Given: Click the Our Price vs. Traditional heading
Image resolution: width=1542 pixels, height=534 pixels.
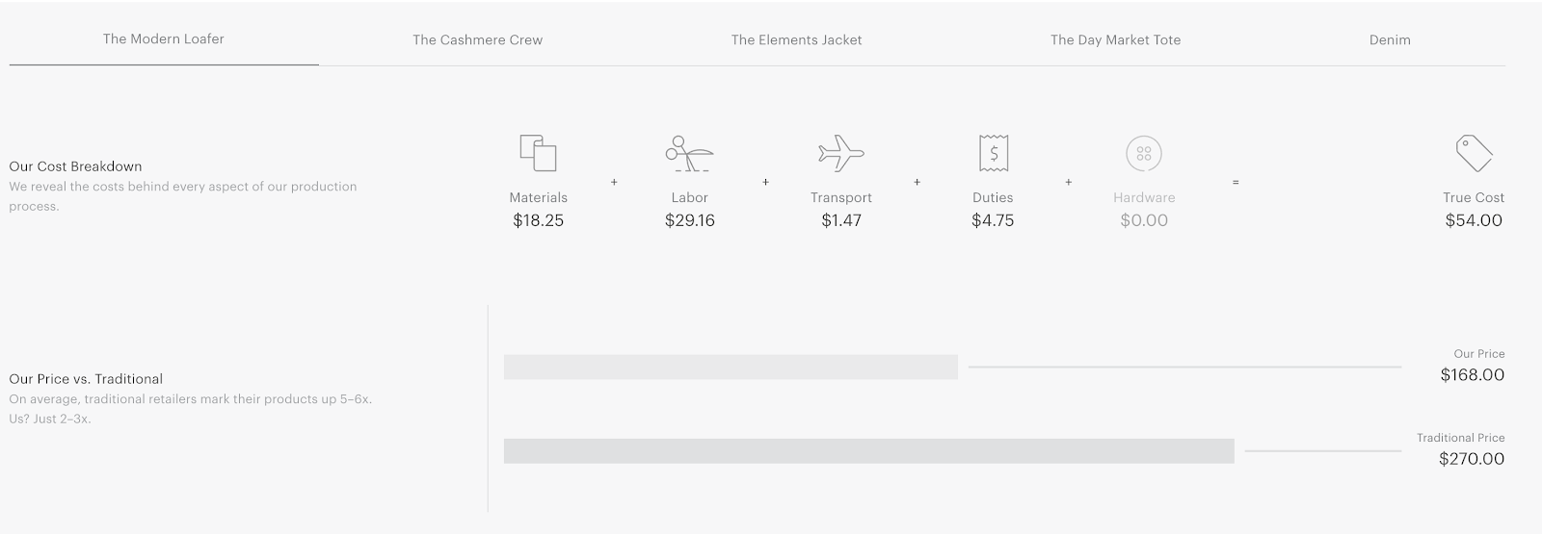Looking at the screenshot, I should 86,379.
